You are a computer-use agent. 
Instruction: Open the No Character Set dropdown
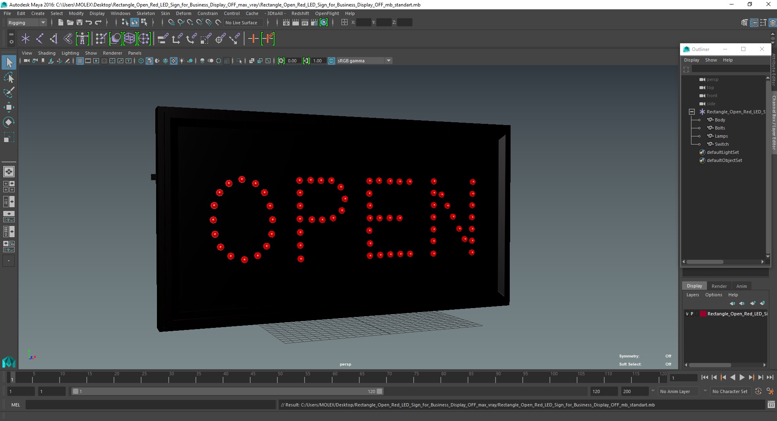731,391
